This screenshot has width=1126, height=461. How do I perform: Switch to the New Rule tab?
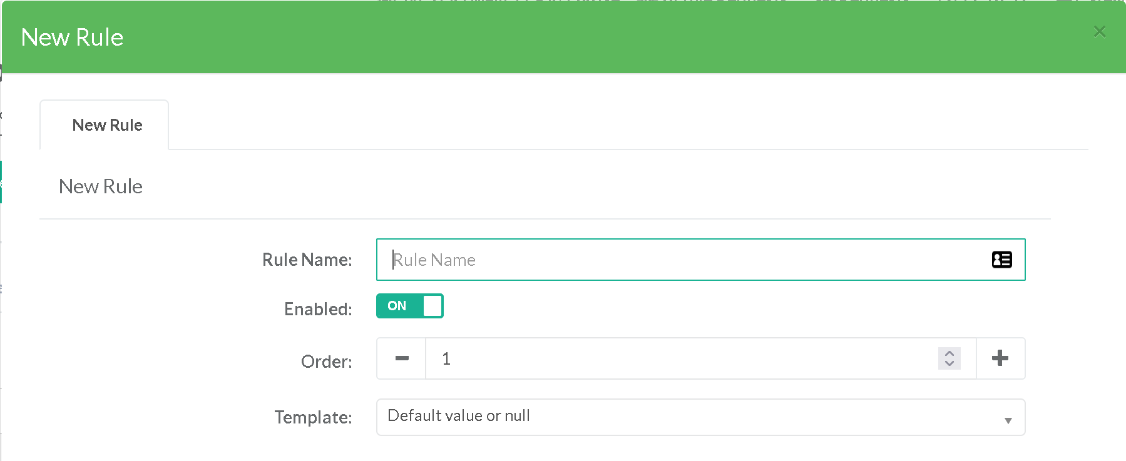point(107,125)
